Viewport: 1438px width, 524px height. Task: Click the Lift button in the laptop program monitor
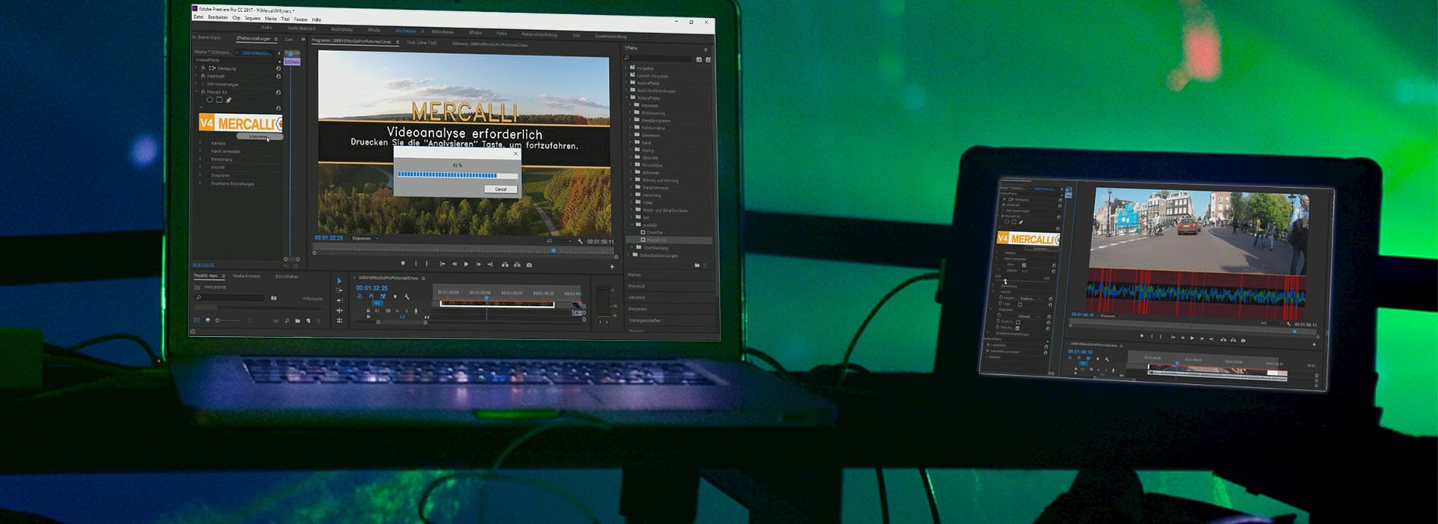click(505, 264)
